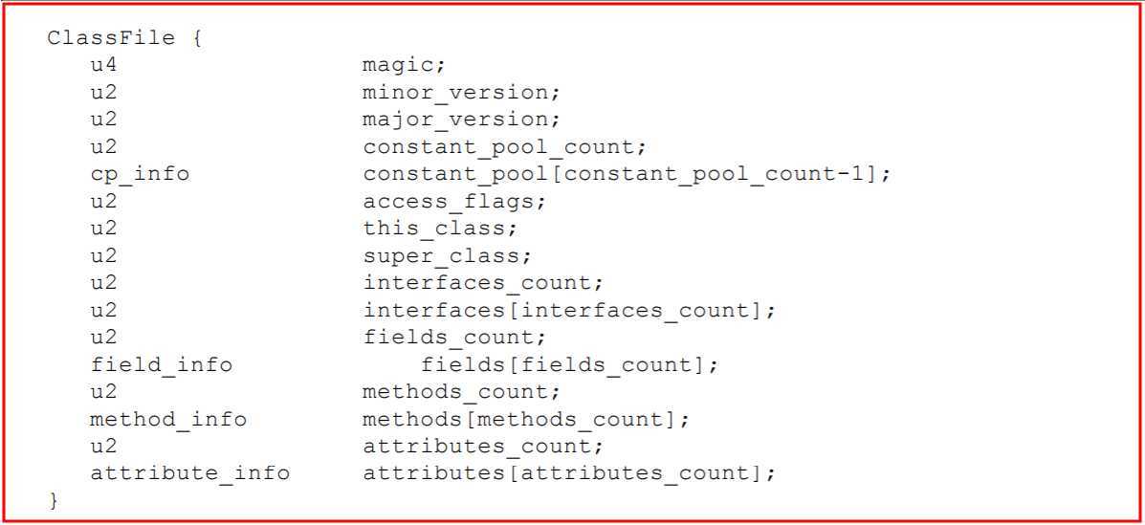Click the u4 type keyword
1145x525 pixels.
[x=103, y=66]
